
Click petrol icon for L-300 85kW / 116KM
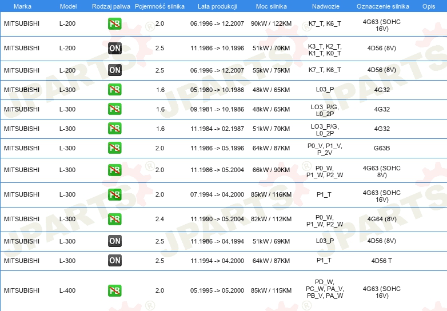click(x=114, y=194)
